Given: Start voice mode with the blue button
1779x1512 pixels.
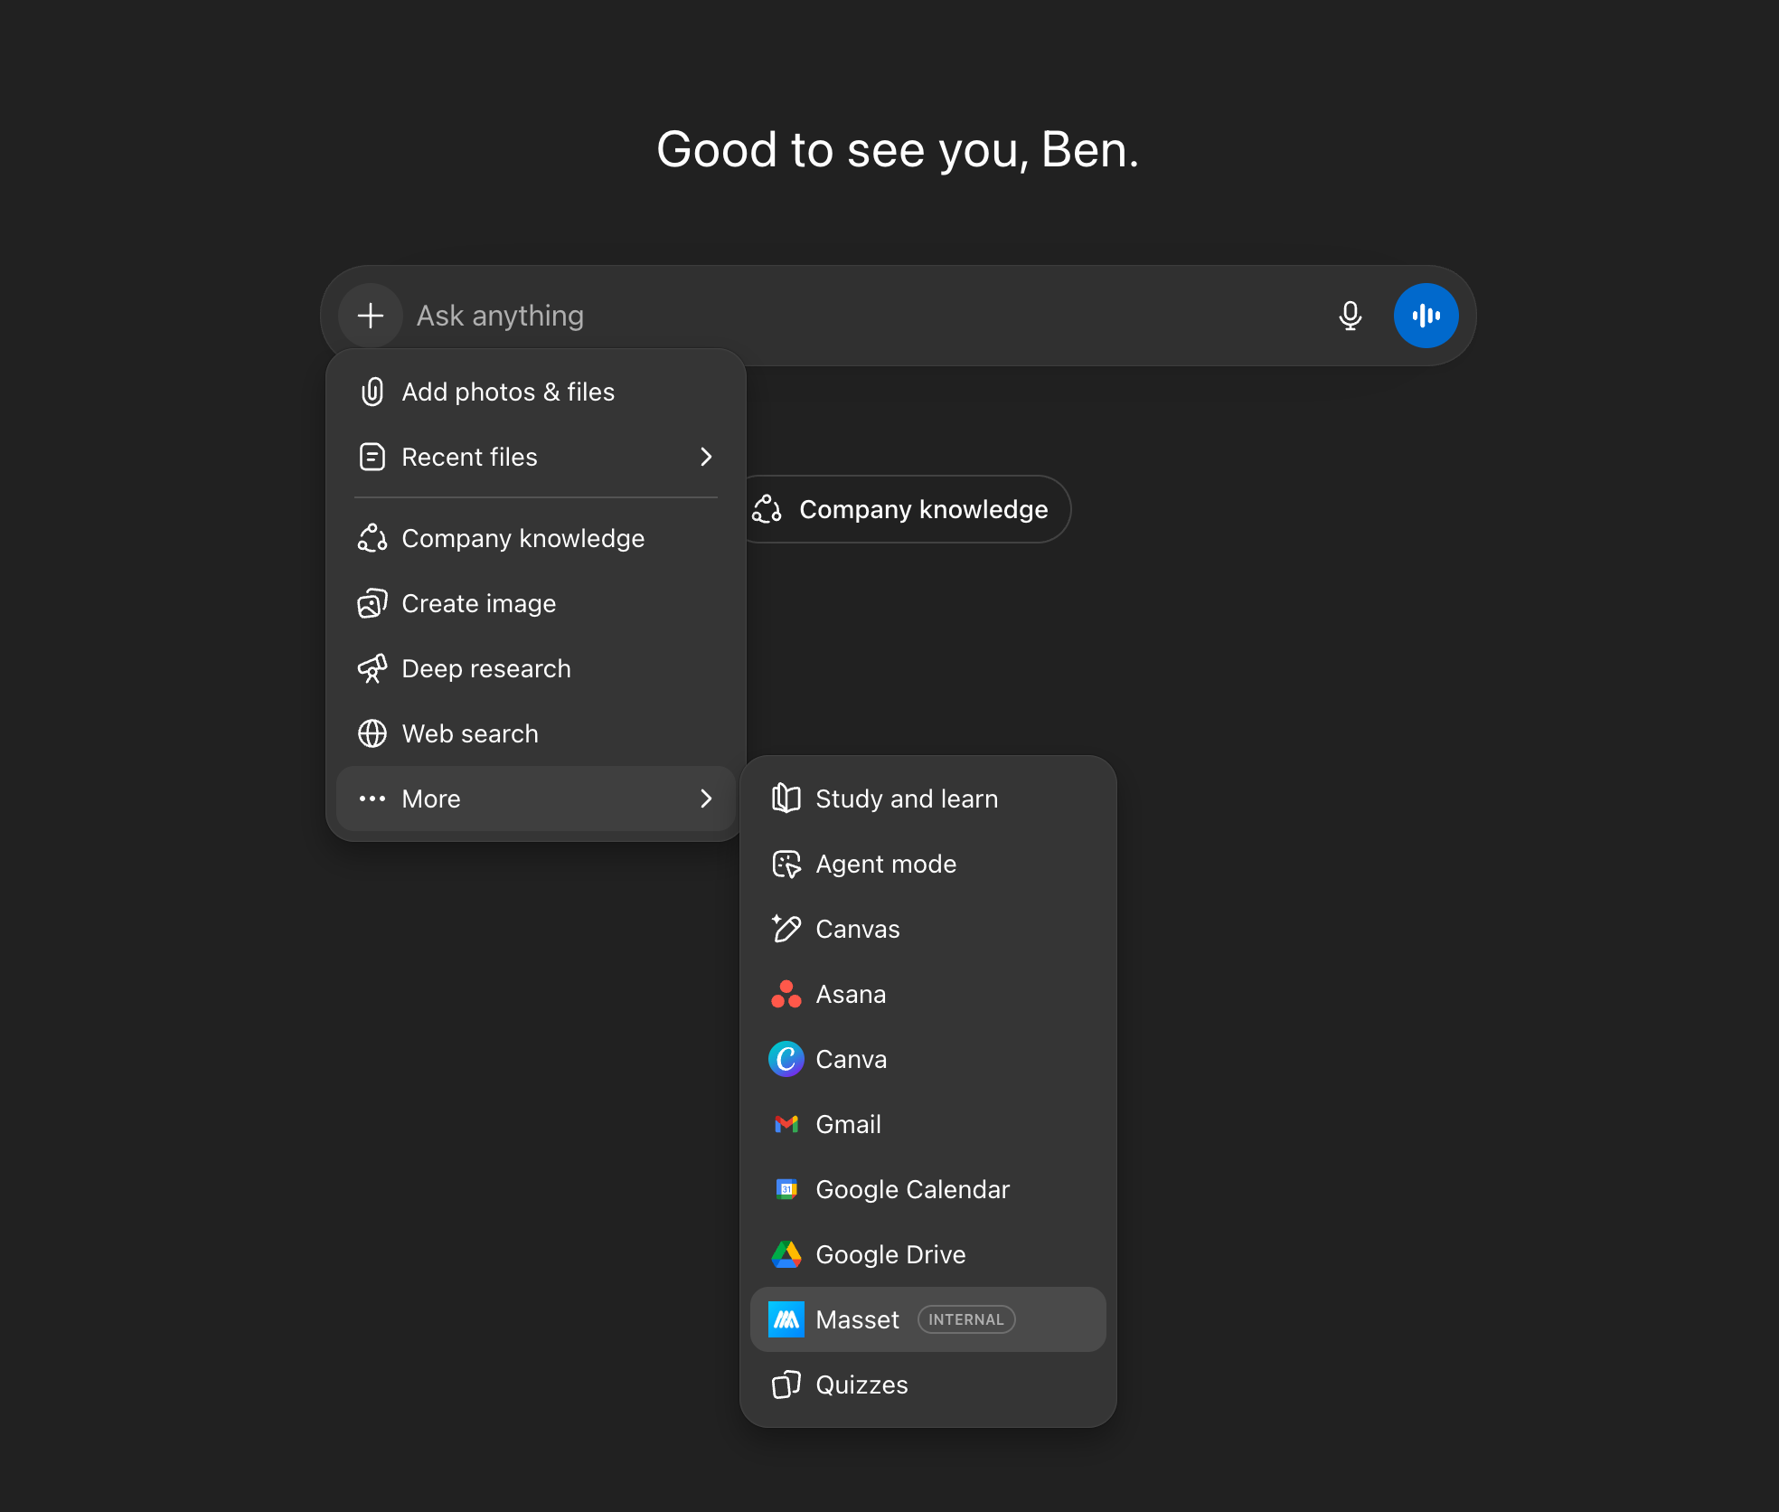Looking at the screenshot, I should 1426,316.
